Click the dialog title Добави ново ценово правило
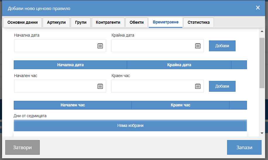This screenshot has height=160, width=268. point(39,8)
